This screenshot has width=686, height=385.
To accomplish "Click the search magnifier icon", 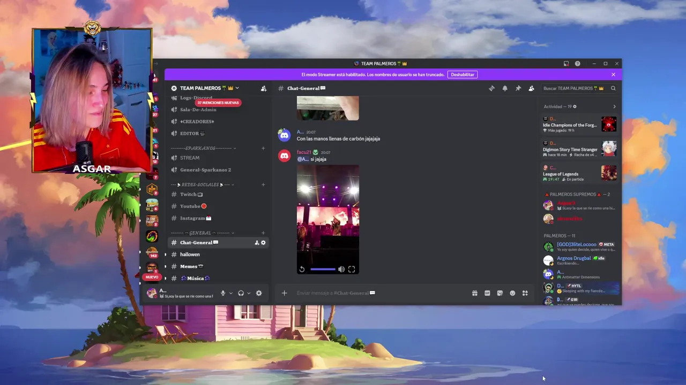I will (613, 88).
